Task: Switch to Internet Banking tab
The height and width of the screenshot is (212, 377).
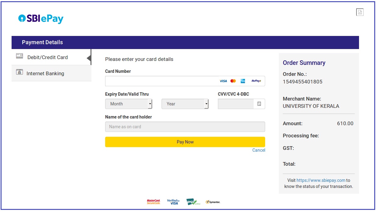Action: (x=45, y=73)
